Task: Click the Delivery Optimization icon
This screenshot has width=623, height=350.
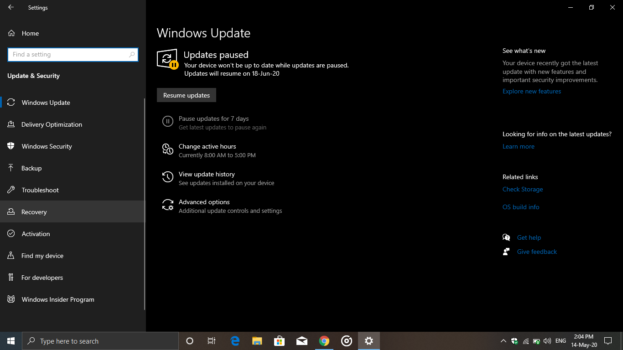Action: 11,124
